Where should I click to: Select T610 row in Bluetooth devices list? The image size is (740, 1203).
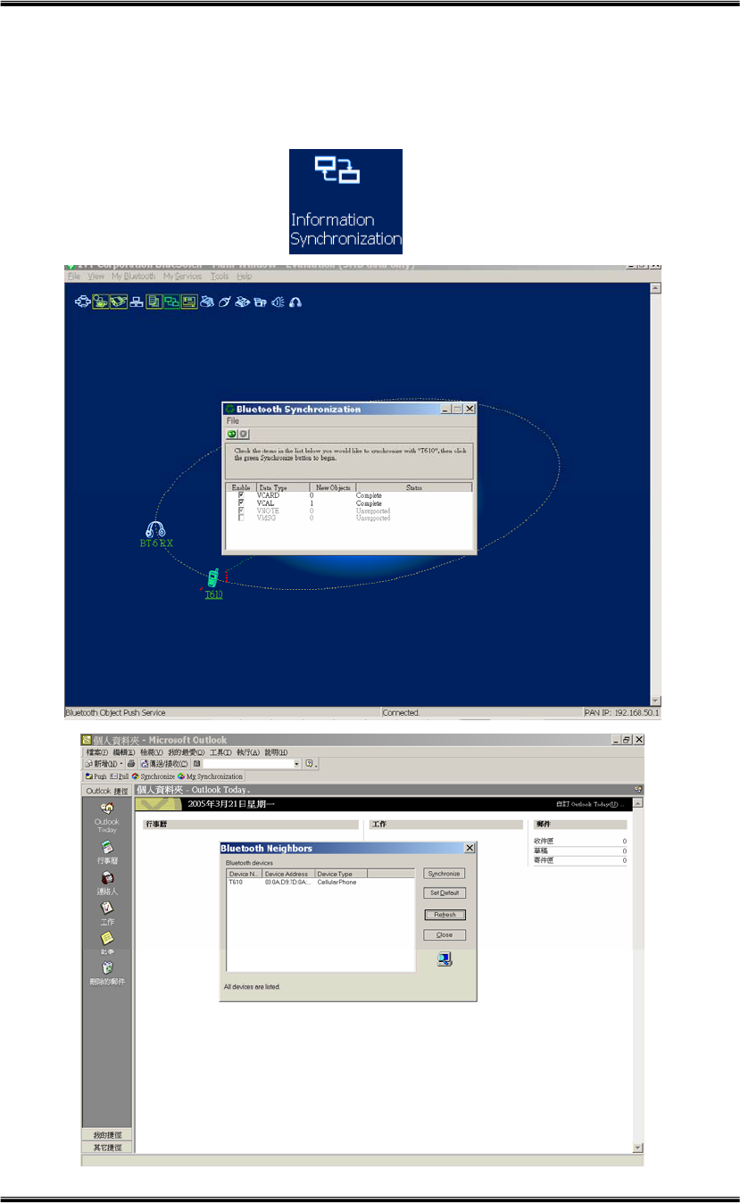click(320, 882)
